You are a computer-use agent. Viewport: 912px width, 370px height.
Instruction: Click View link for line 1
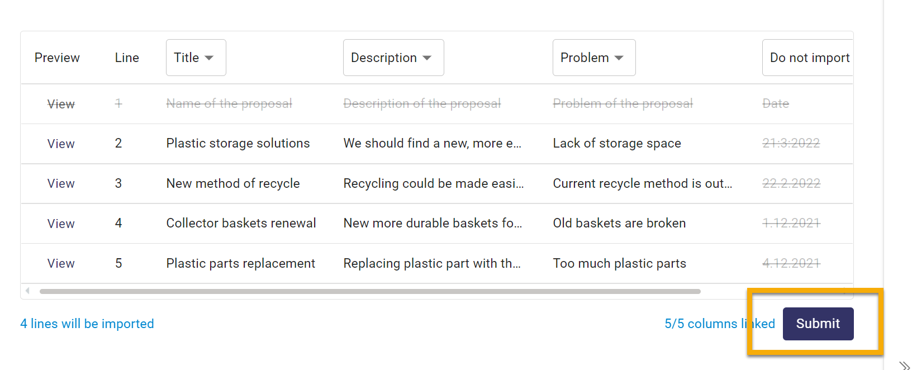[61, 104]
